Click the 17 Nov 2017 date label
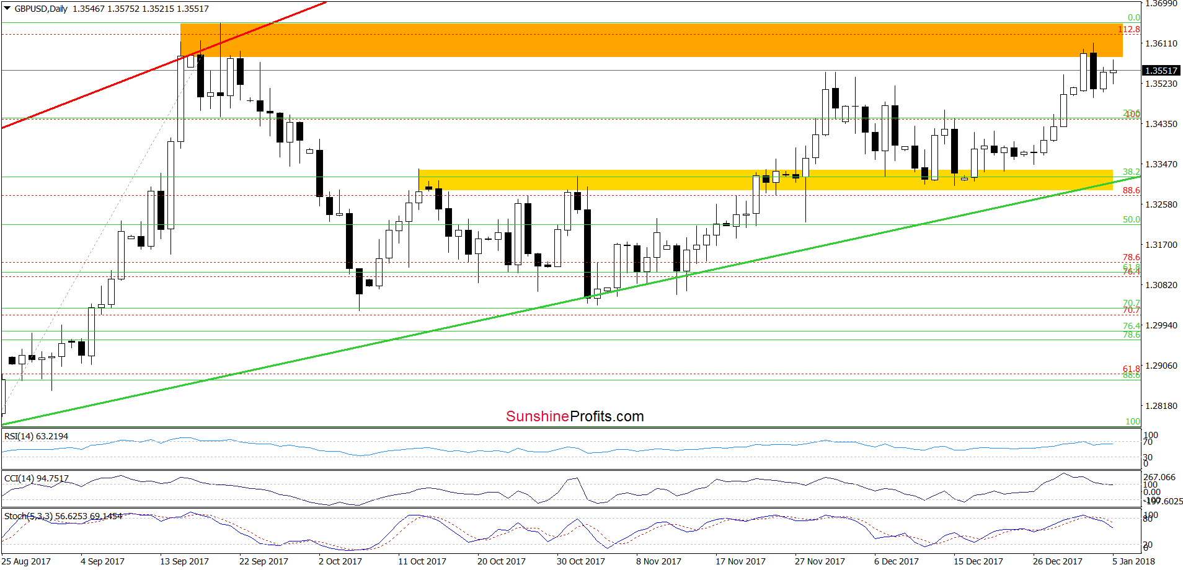Image resolution: width=1183 pixels, height=570 pixels. coord(740,561)
